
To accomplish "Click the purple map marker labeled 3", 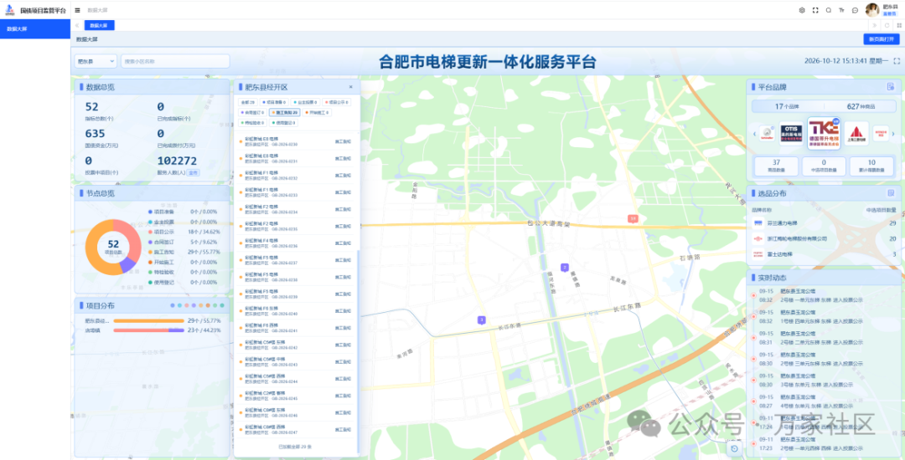I will tap(481, 320).
